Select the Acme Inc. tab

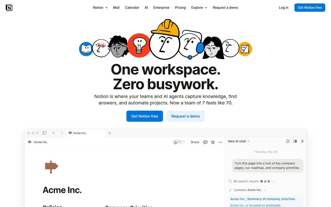[x=86, y=133]
